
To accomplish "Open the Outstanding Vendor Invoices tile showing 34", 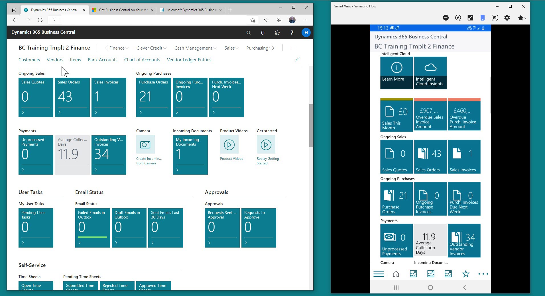I will pos(109,155).
